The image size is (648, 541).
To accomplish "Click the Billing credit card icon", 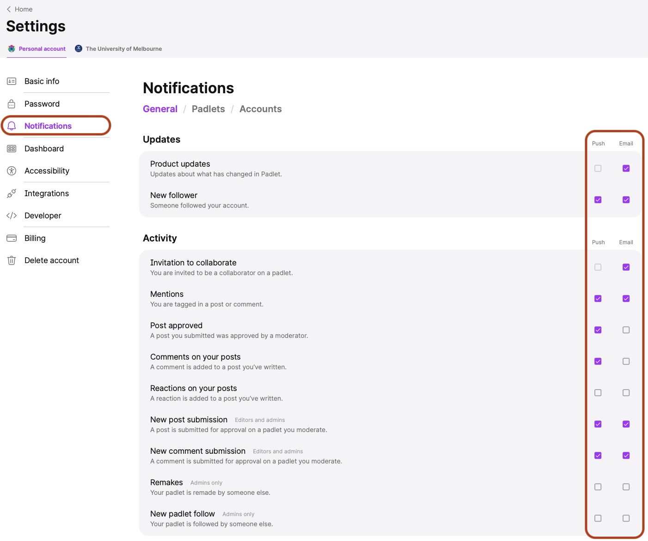I will pos(12,238).
